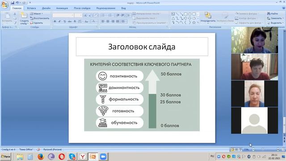Viewport: 286px width, 161px height.
Task: Increase list indent level
Action: pos(122,15)
